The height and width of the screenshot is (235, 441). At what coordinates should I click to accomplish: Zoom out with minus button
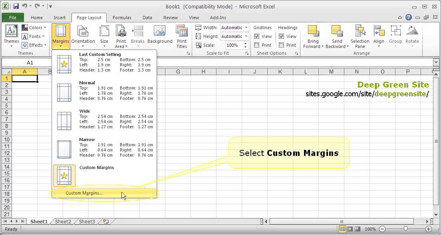click(x=382, y=229)
